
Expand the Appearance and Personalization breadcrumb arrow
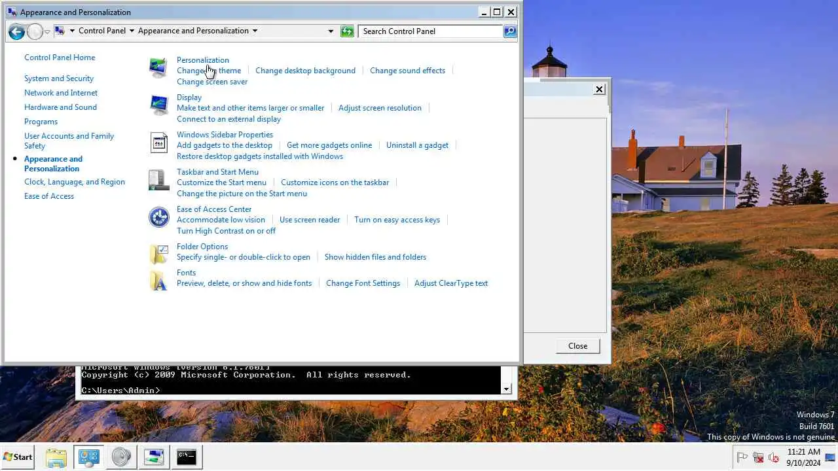coord(255,31)
